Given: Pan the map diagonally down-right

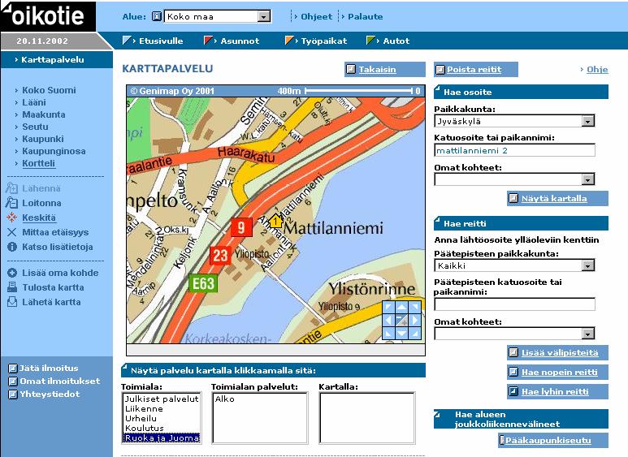Looking at the screenshot, I should tap(415, 333).
